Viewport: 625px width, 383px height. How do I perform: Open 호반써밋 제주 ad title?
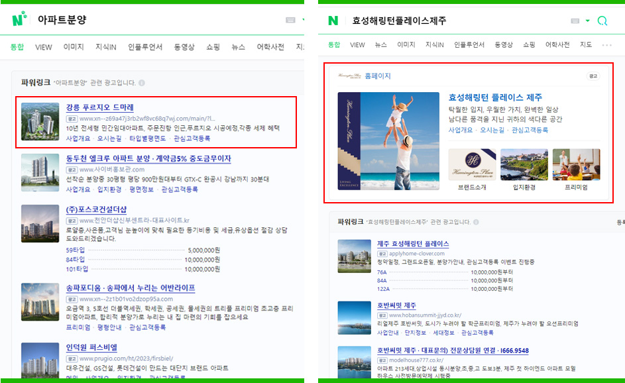(396, 305)
